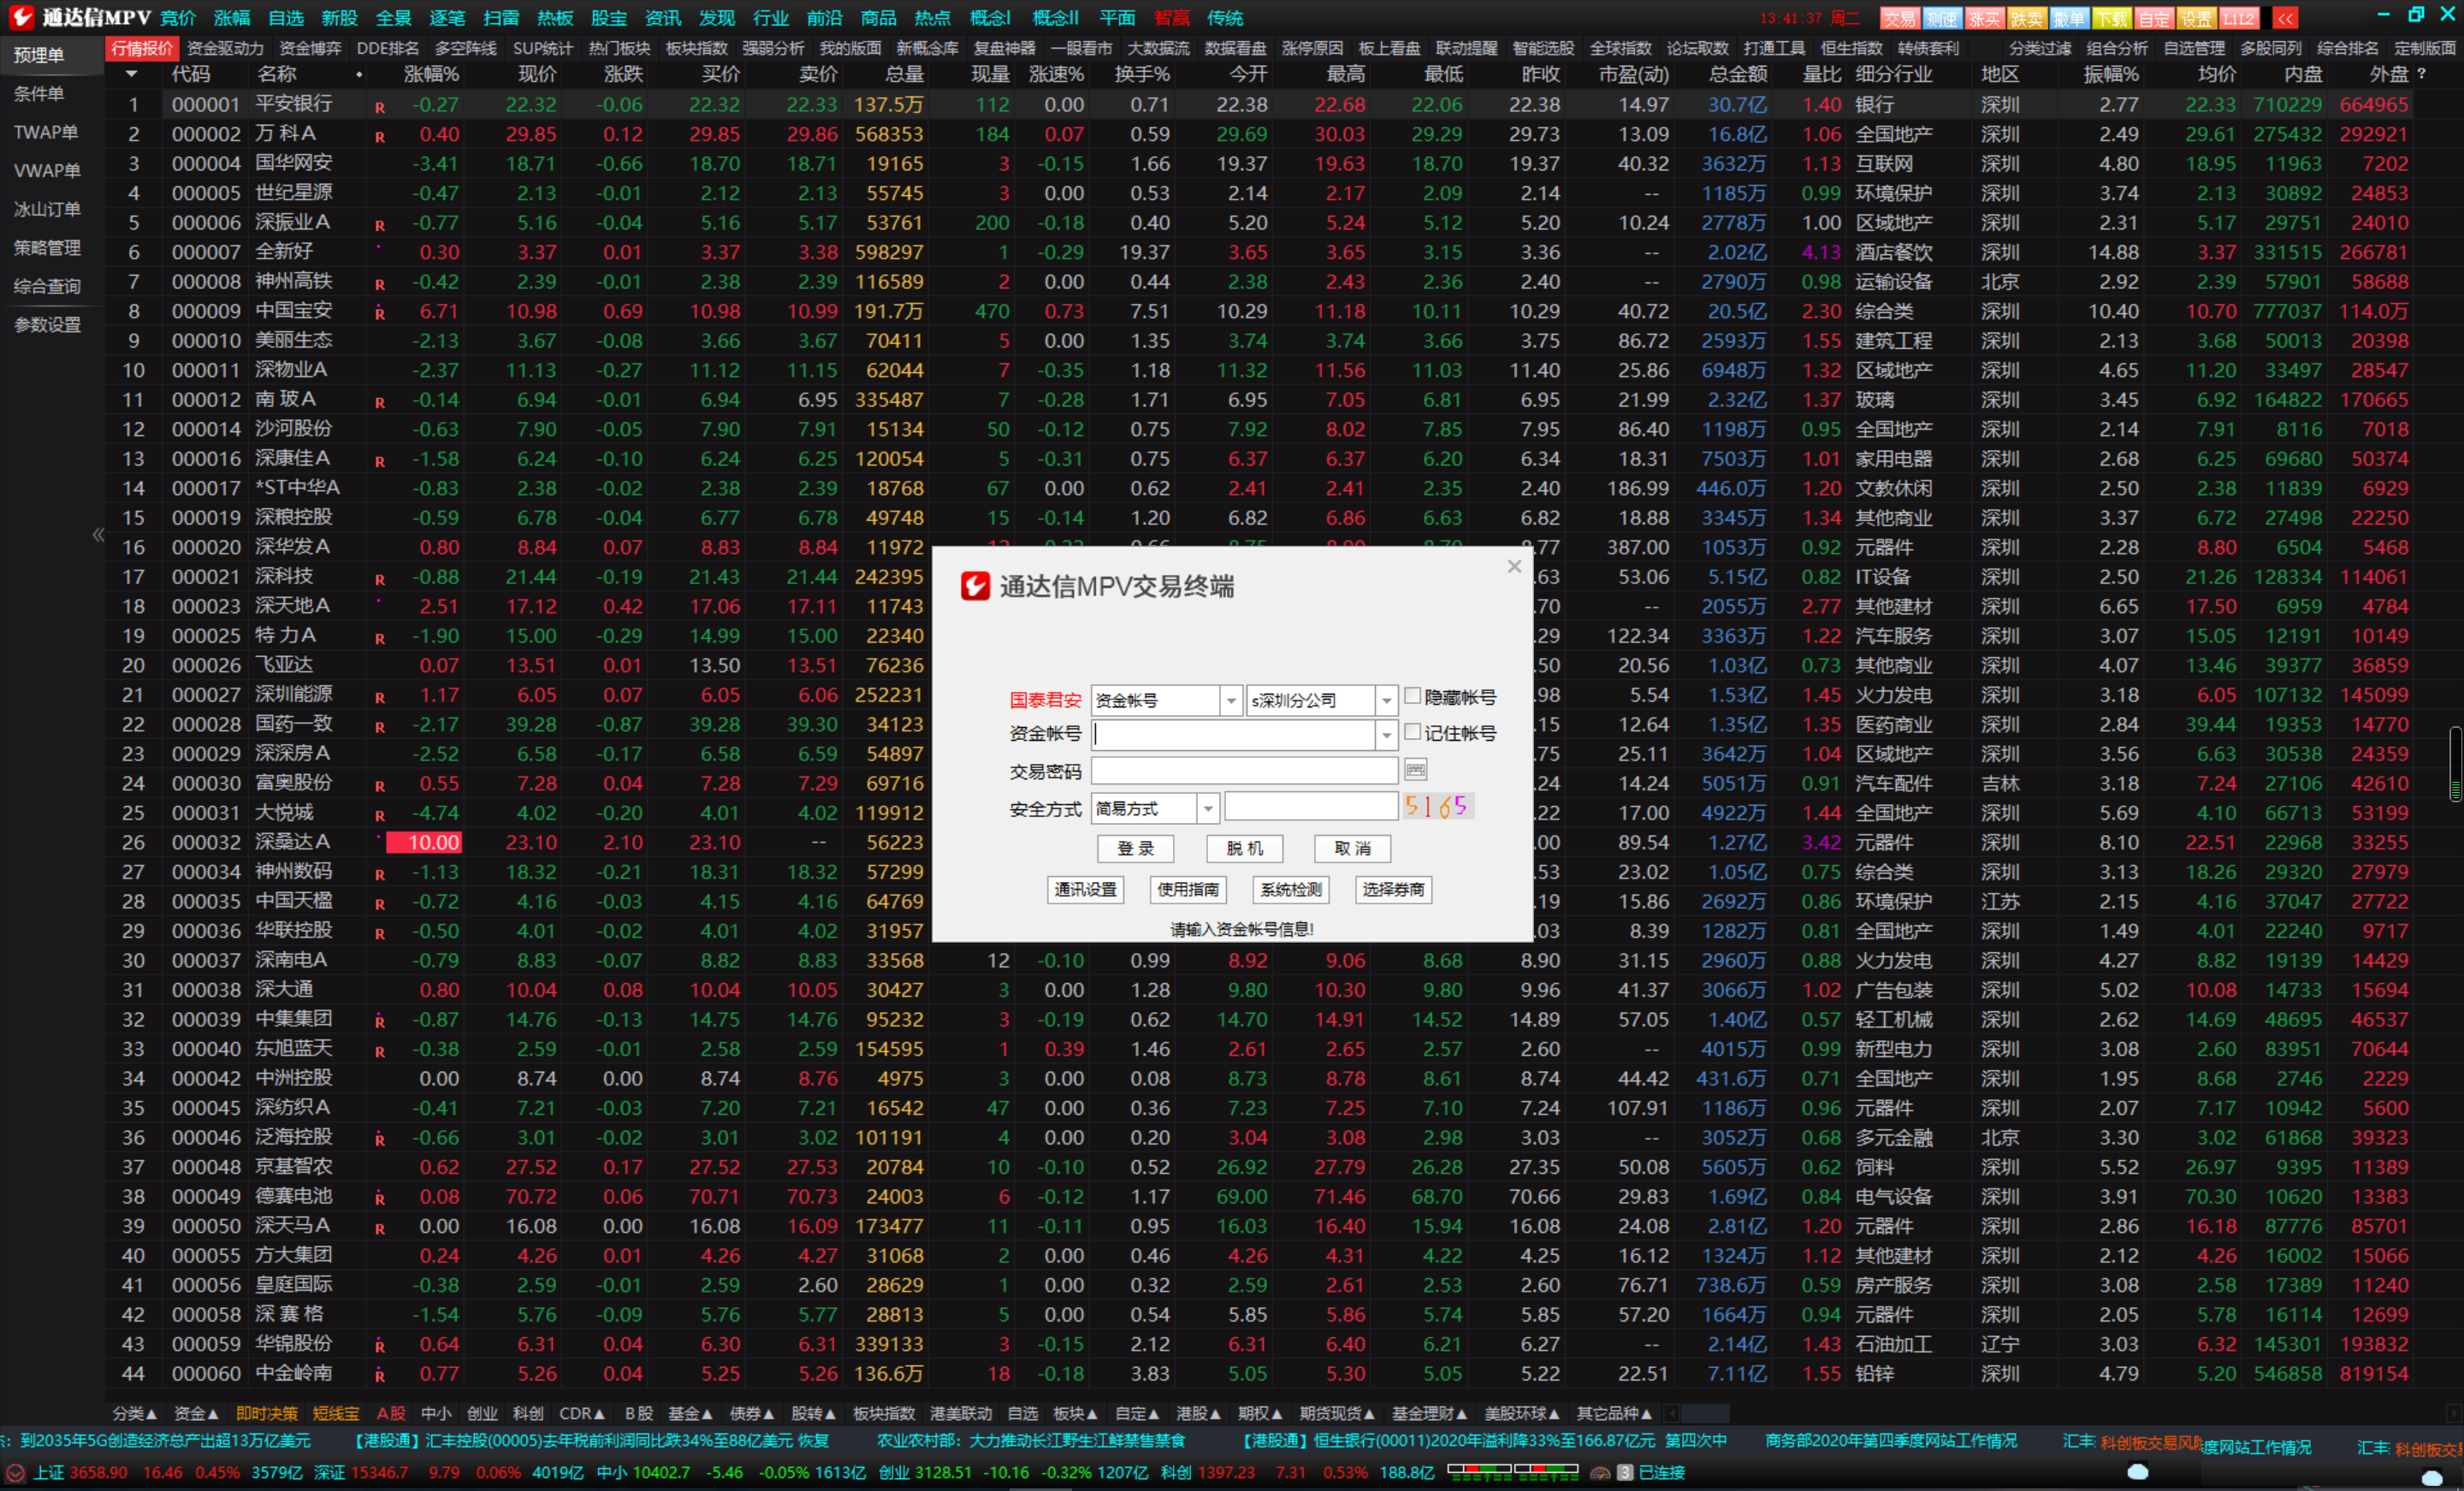Switch to the DDE排名 tab
2464x1491 pixels.
387,48
